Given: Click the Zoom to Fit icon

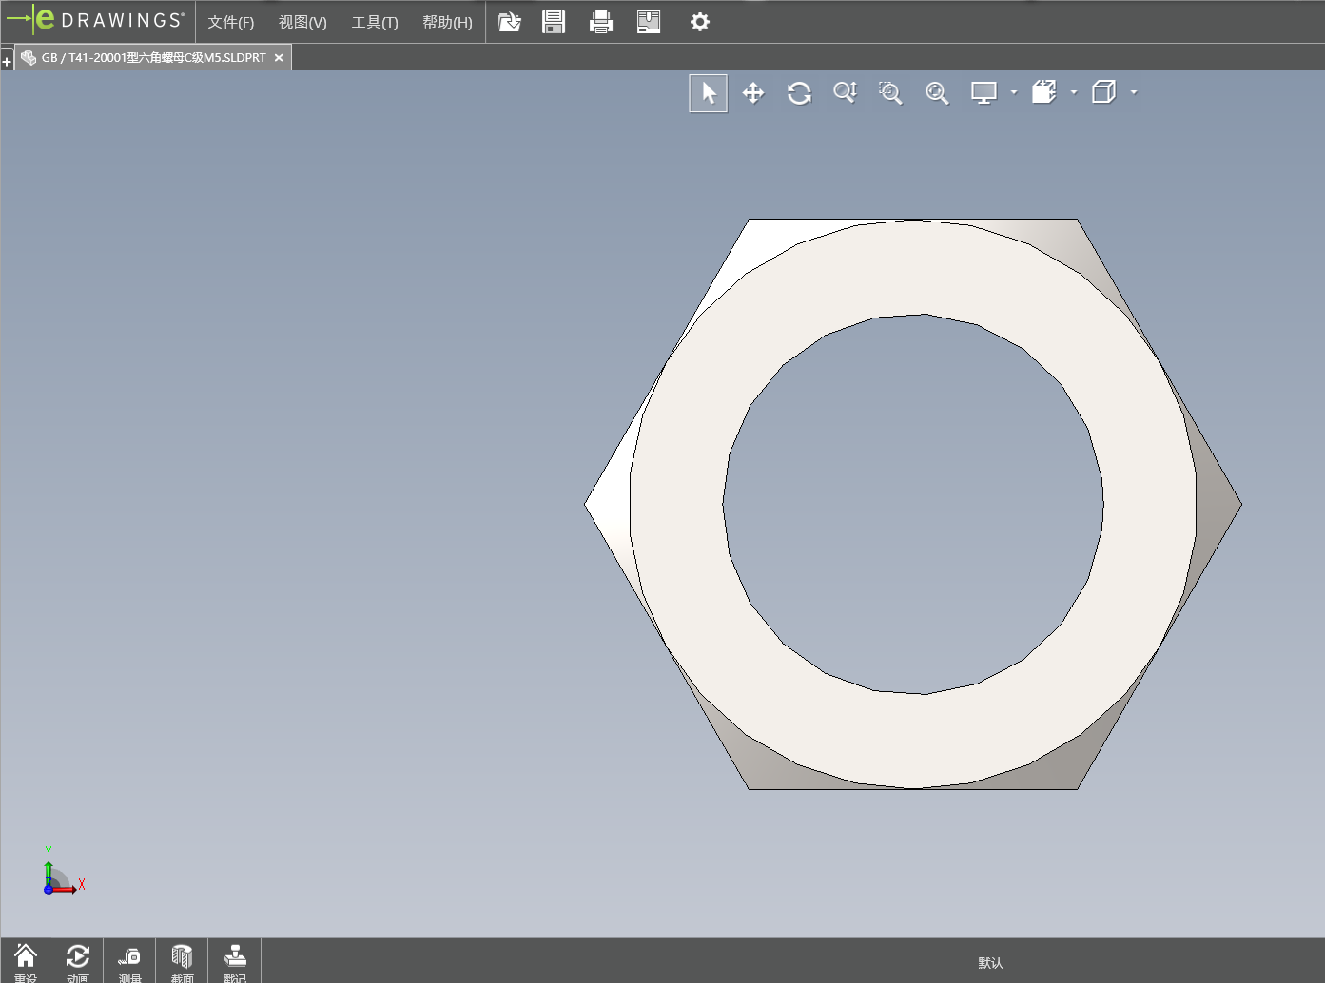Looking at the screenshot, I should point(937,93).
